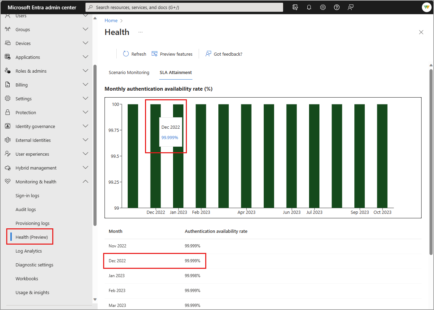Screen dimensions: 434x310
Task: Open the notifications bell icon
Action: (309, 7)
